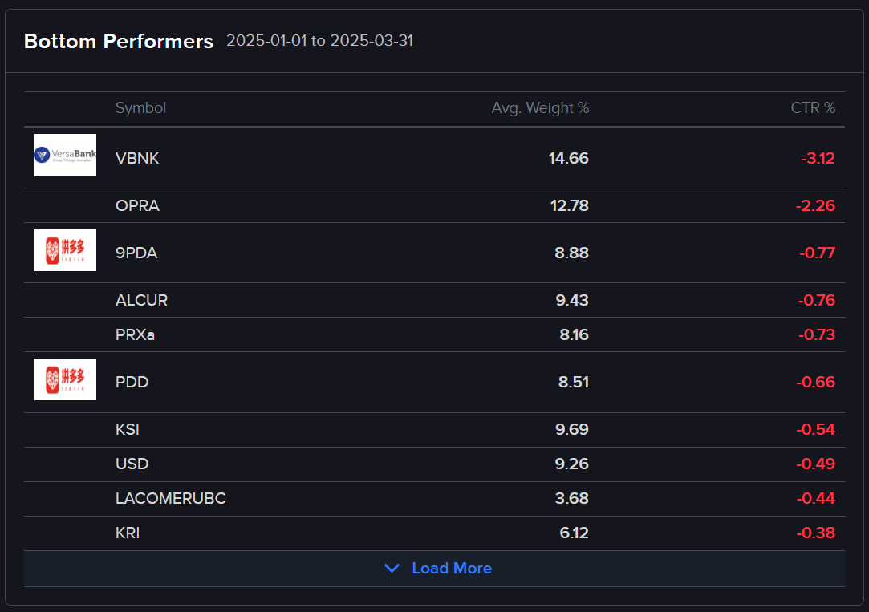Click USD average weight 9.26
The height and width of the screenshot is (612, 869).
point(572,464)
